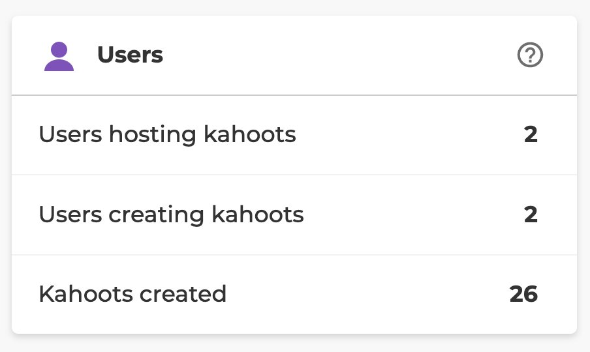The width and height of the screenshot is (590, 352).
Task: Click gray page background below the Users card
Action: coord(294,345)
